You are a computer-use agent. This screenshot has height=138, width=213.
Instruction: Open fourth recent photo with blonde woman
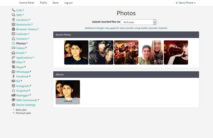pyautogui.click(x=151, y=52)
